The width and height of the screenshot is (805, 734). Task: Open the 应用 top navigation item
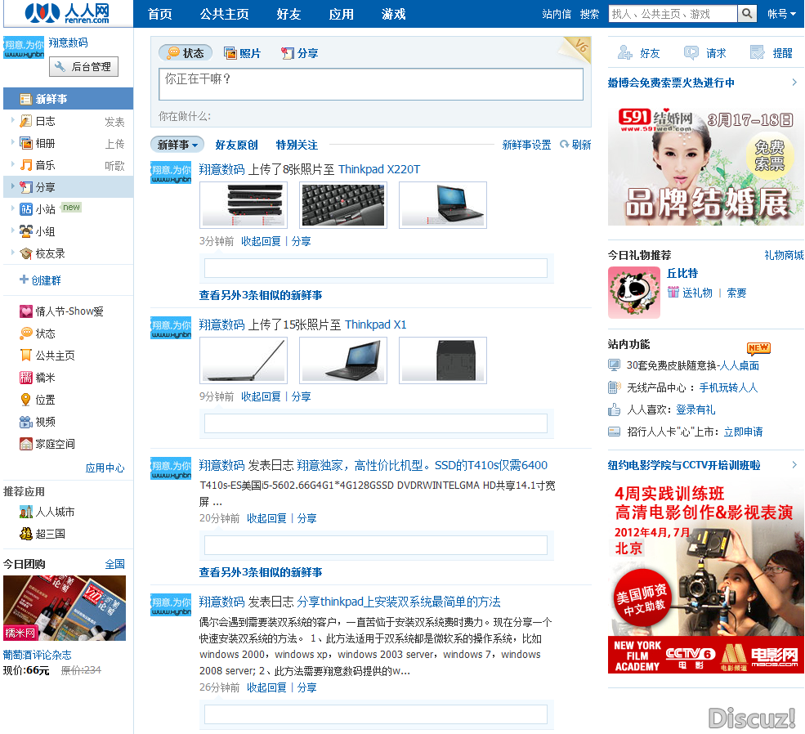pyautogui.click(x=342, y=14)
